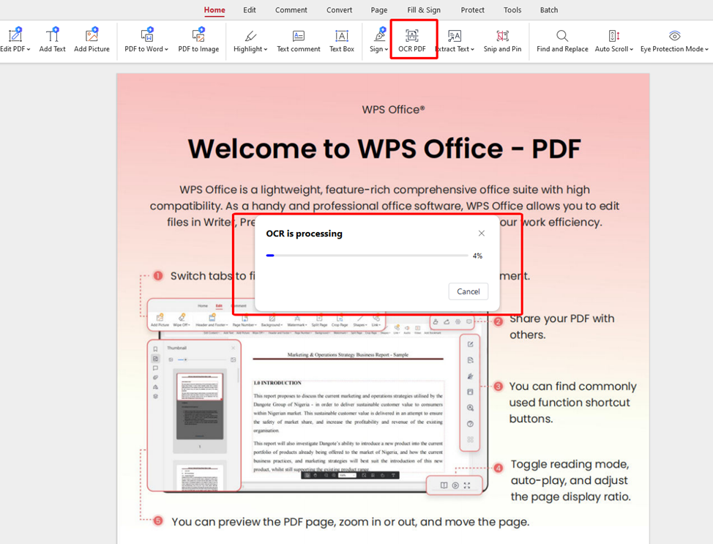713x544 pixels.
Task: Open the PDF to Image converter
Action: click(x=198, y=40)
